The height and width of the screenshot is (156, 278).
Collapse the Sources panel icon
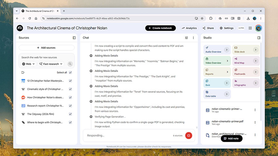pyautogui.click(x=74, y=38)
